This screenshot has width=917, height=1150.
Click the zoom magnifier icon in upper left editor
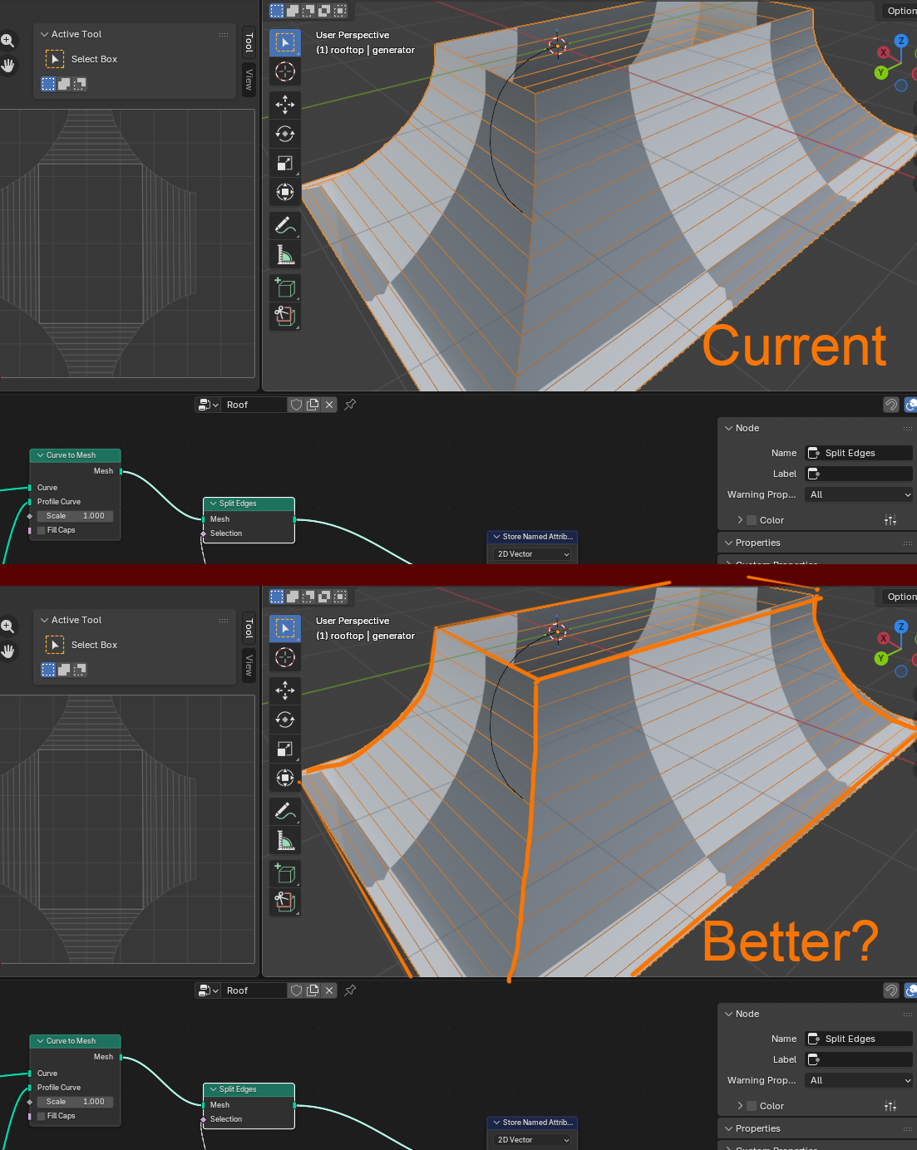[x=7, y=40]
